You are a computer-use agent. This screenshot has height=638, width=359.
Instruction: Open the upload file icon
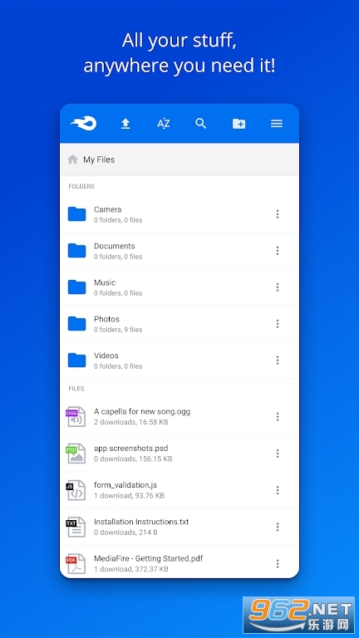coord(125,124)
